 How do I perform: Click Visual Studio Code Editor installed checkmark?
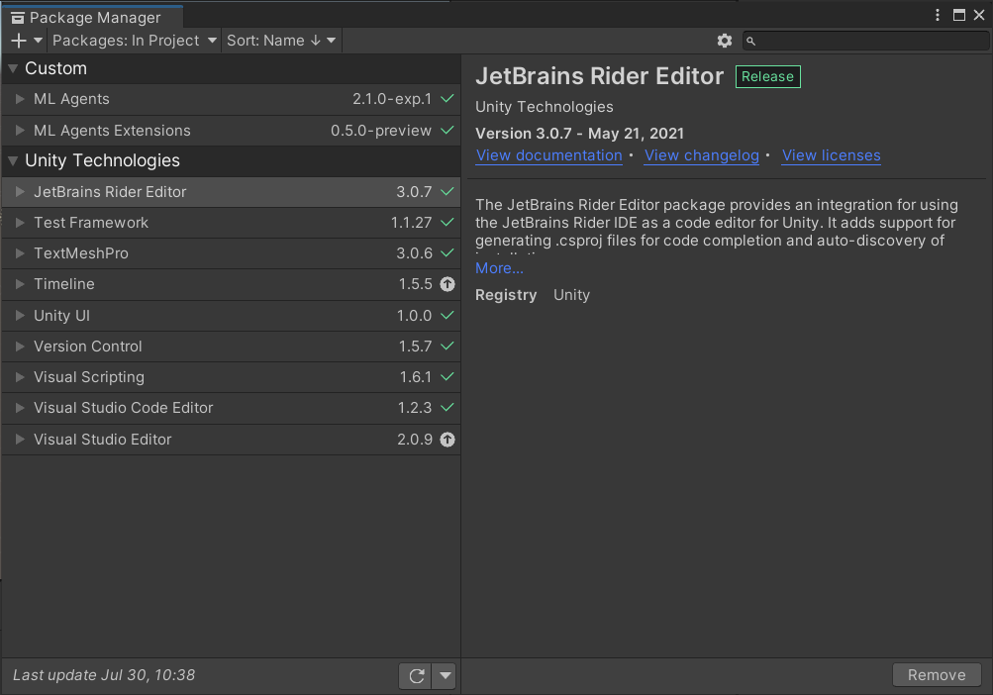(447, 408)
